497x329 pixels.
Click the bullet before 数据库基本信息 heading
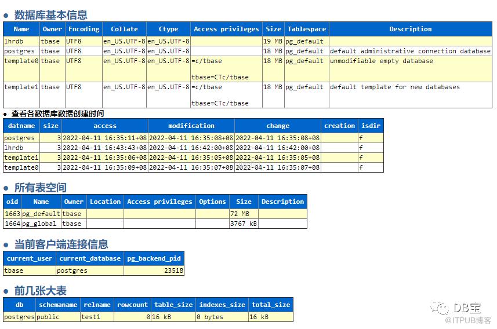[6, 16]
